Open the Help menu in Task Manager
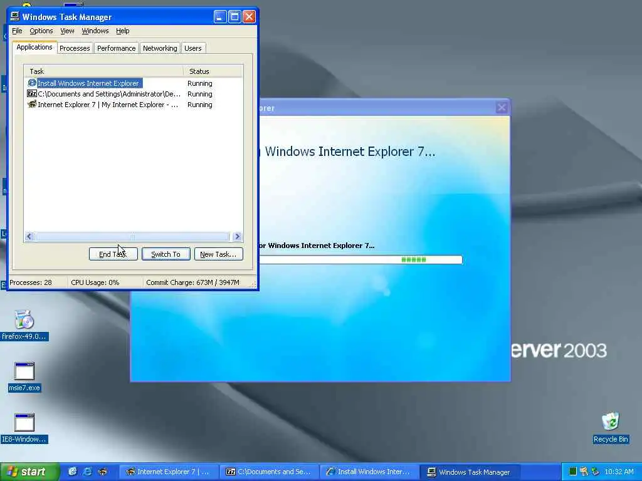Screen dimensions: 642x481 pos(122,31)
